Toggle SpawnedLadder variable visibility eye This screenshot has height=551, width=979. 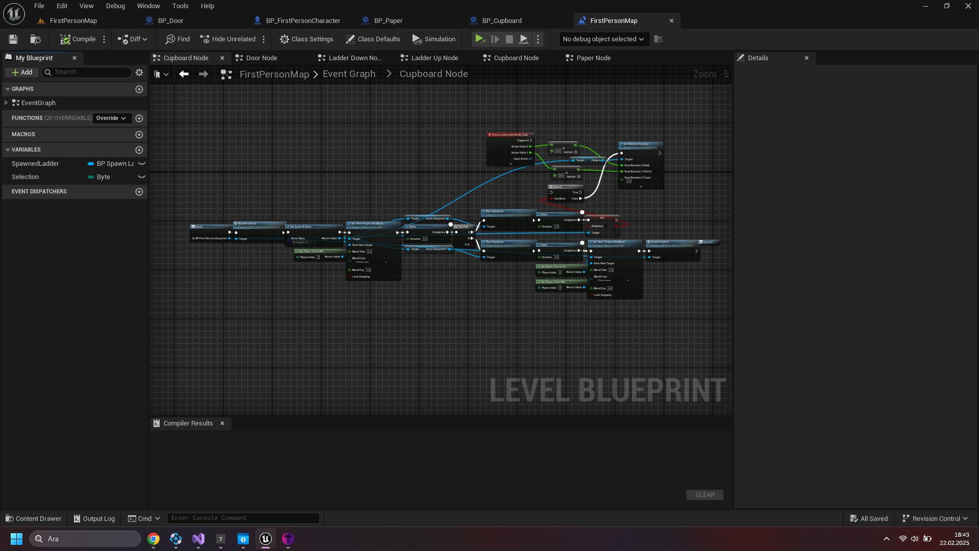(142, 164)
